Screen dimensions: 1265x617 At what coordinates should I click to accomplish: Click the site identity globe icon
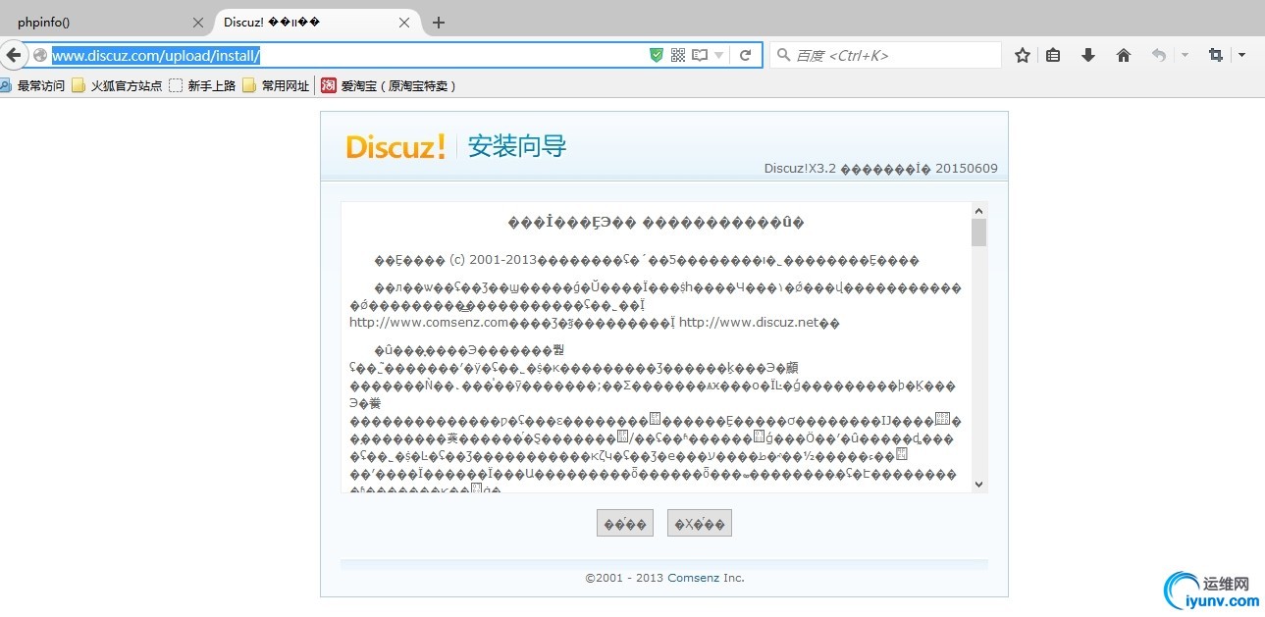pos(40,55)
